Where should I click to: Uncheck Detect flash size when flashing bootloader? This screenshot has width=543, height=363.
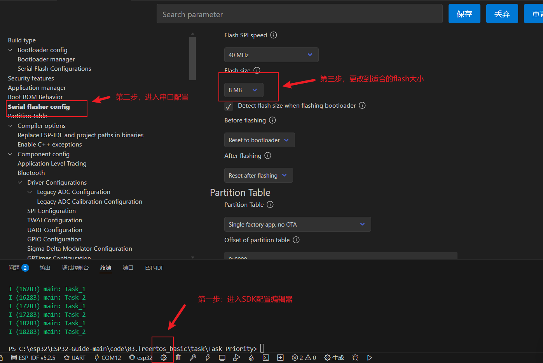click(229, 106)
